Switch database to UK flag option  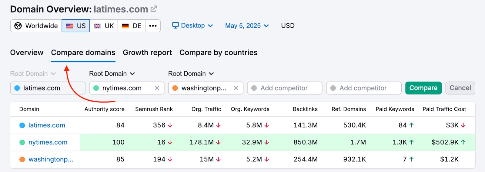[104, 26]
